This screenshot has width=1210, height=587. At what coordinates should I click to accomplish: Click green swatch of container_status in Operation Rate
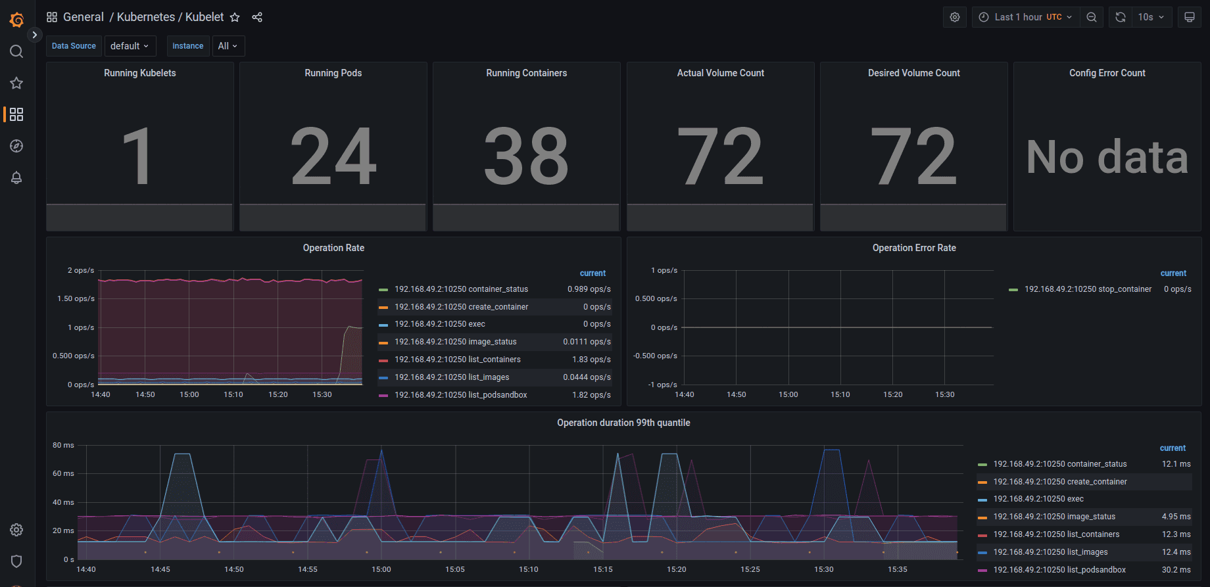click(x=383, y=290)
